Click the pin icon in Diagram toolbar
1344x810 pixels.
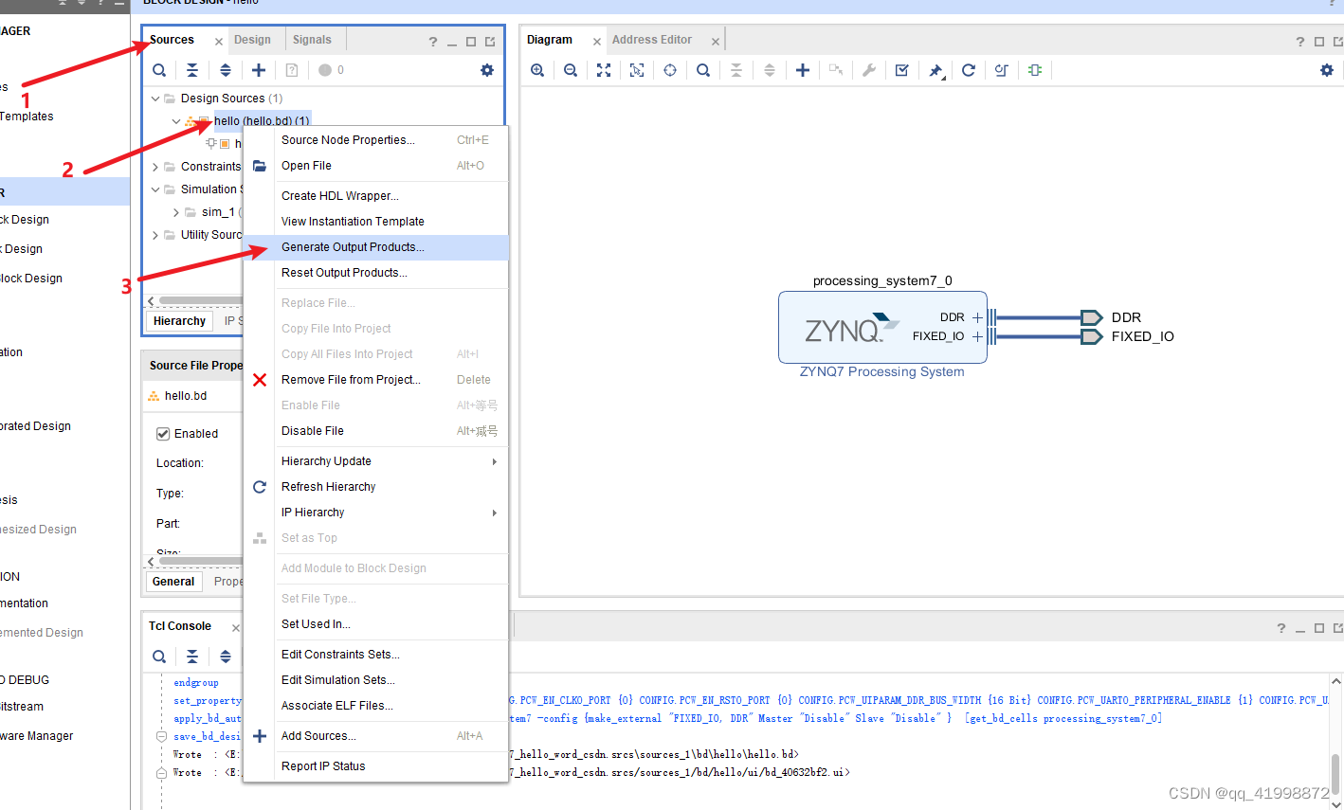point(935,69)
